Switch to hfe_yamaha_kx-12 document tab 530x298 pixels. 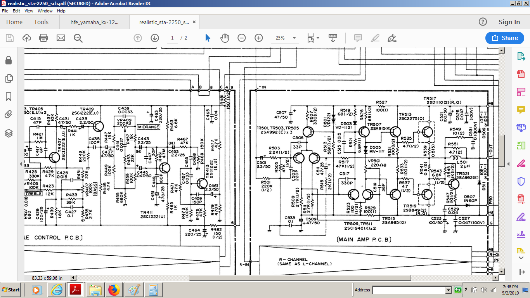pos(94,22)
